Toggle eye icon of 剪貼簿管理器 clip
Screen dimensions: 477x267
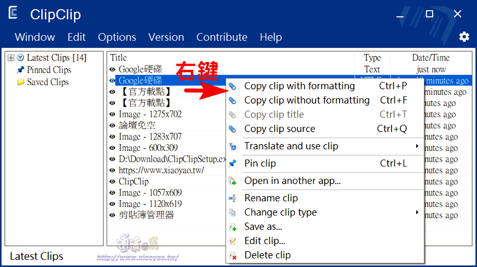click(112, 215)
